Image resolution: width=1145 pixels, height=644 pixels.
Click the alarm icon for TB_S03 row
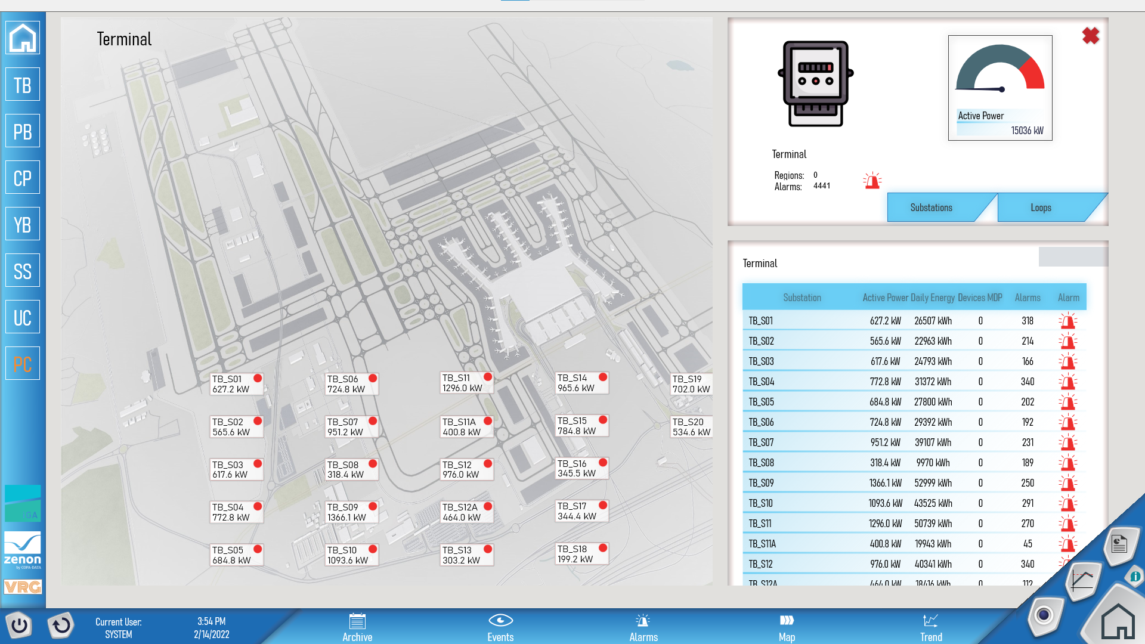click(x=1067, y=361)
